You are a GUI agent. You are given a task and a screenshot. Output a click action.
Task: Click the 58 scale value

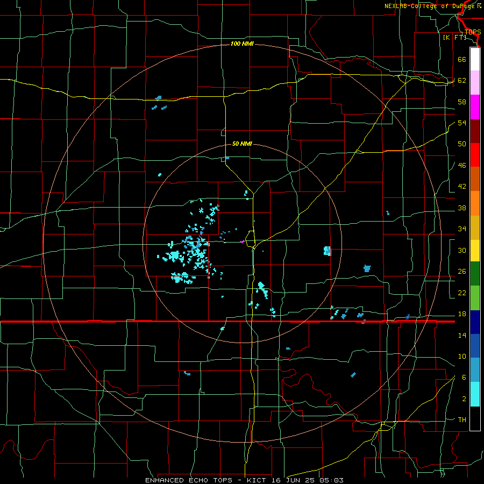pos(462,102)
